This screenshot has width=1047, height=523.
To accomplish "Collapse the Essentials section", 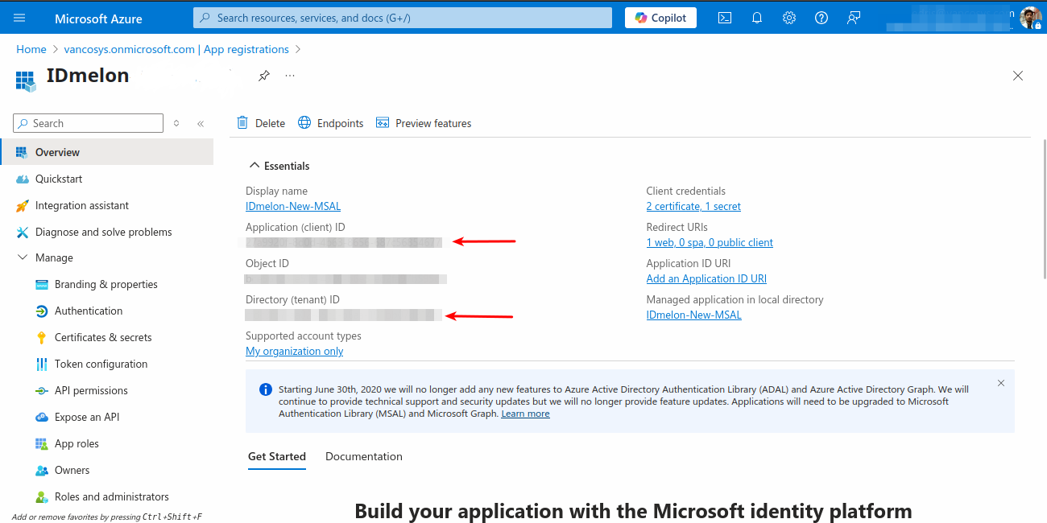I will (279, 166).
